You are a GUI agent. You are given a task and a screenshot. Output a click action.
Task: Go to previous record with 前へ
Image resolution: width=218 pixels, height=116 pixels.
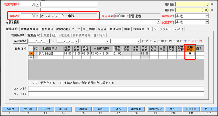tap(101, 109)
